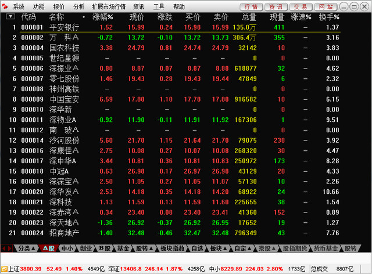Sort by 现价 column header
The width and height of the screenshot is (372, 274).
point(137,17)
